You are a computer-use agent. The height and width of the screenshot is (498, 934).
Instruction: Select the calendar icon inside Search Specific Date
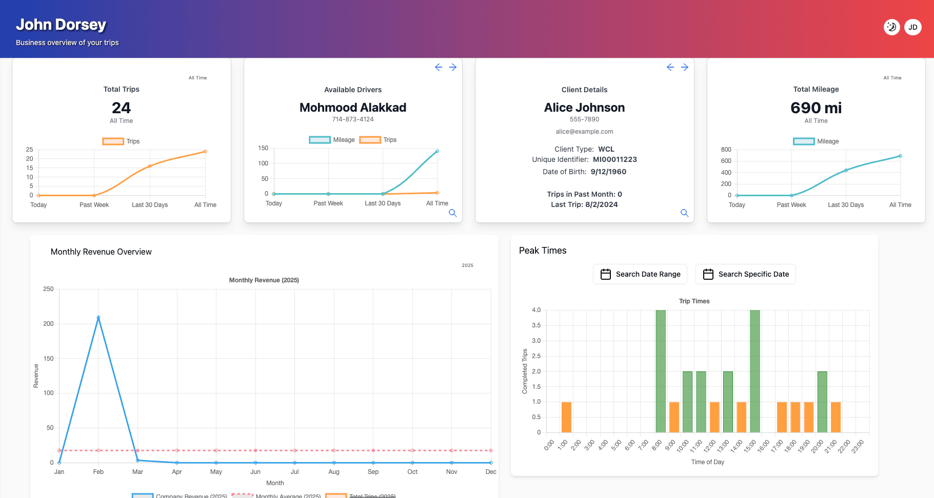pos(708,274)
